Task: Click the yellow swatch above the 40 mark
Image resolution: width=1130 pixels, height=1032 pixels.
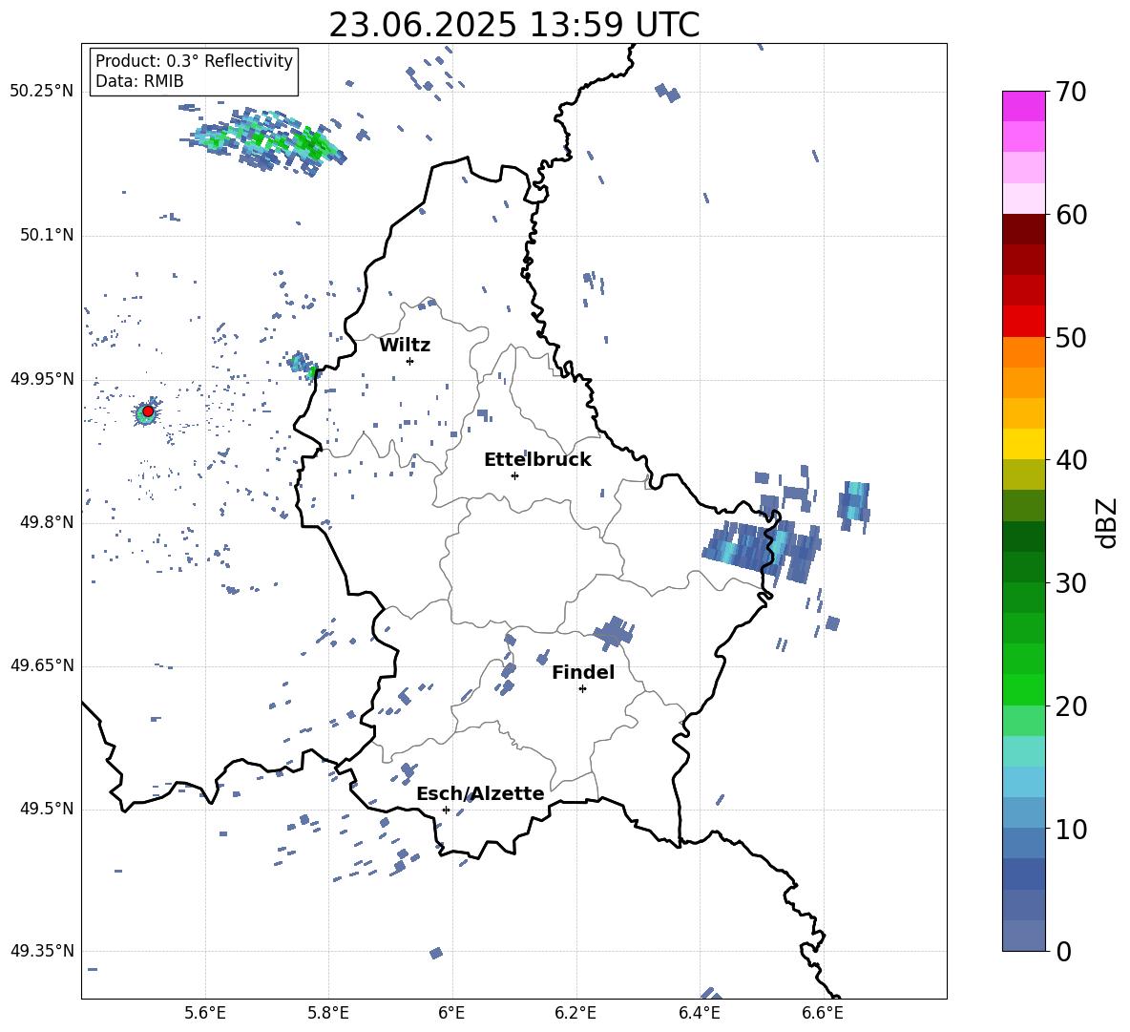Action: pyautogui.click(x=1023, y=444)
